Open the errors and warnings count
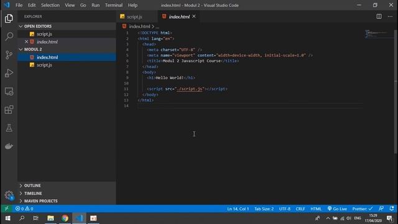The image size is (398, 224). point(24,209)
